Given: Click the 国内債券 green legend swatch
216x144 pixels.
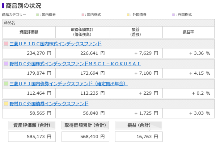Looking at the screenshot, I should [x=37, y=15].
